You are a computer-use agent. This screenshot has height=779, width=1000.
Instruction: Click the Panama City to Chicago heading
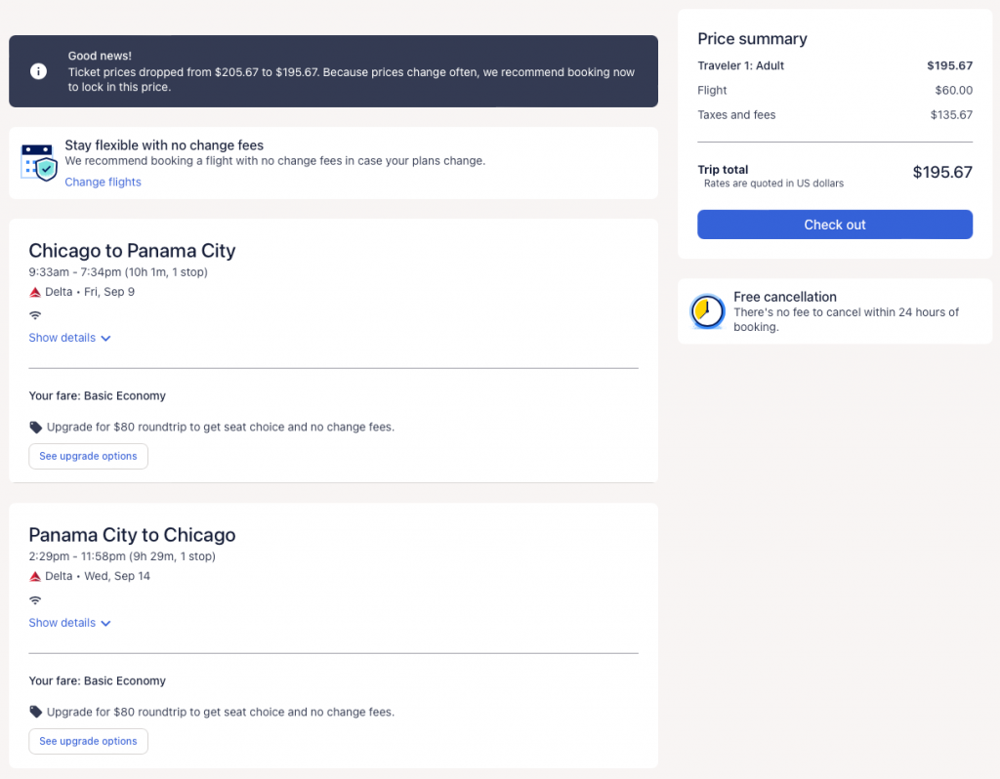[x=132, y=536]
